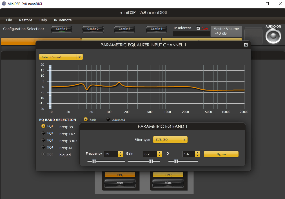Screen dimensions: 285x199
Task: Open the Restore menu
Action: click(x=26, y=20)
